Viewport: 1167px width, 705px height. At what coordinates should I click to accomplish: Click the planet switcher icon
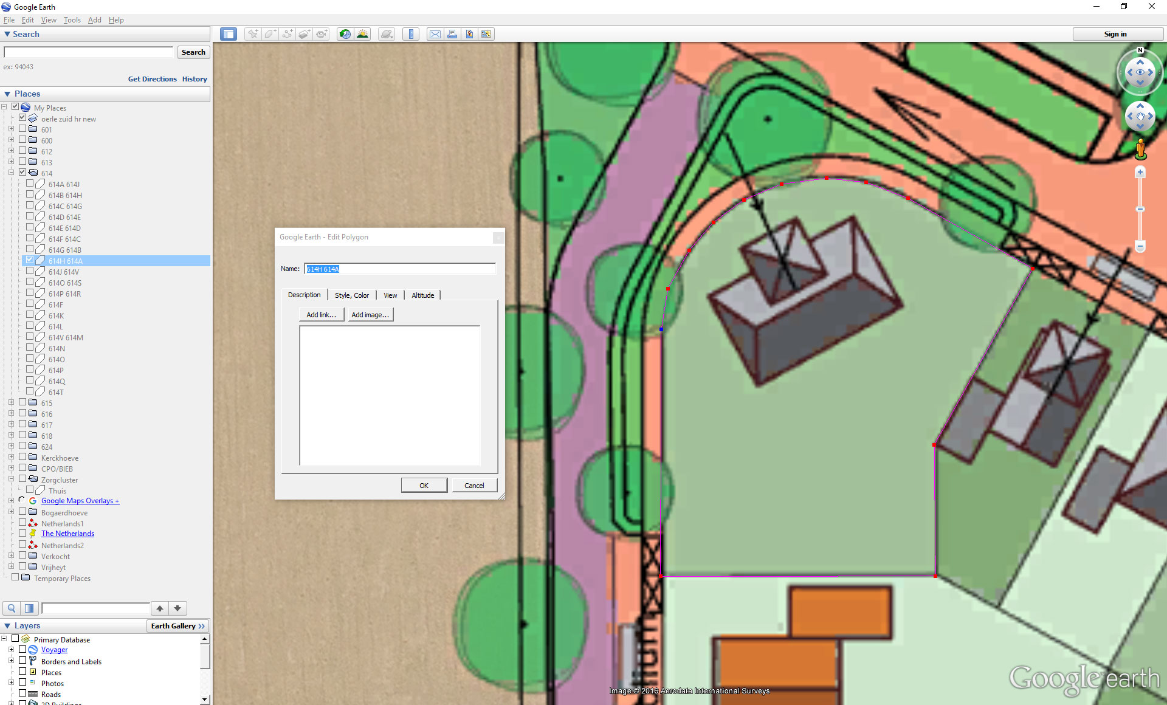(x=387, y=34)
